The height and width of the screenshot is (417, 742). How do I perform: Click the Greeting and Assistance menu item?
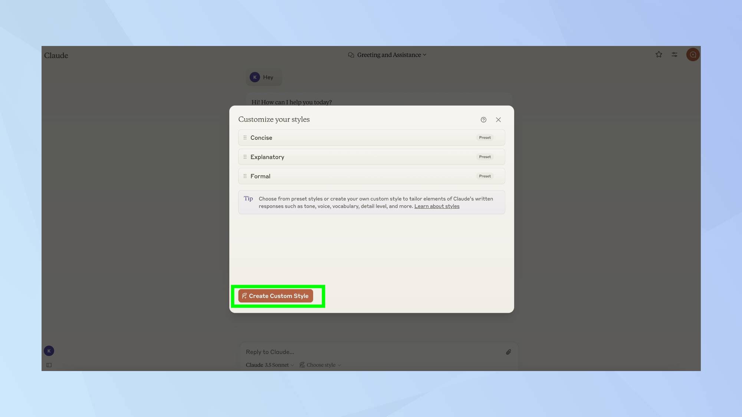[x=389, y=54]
